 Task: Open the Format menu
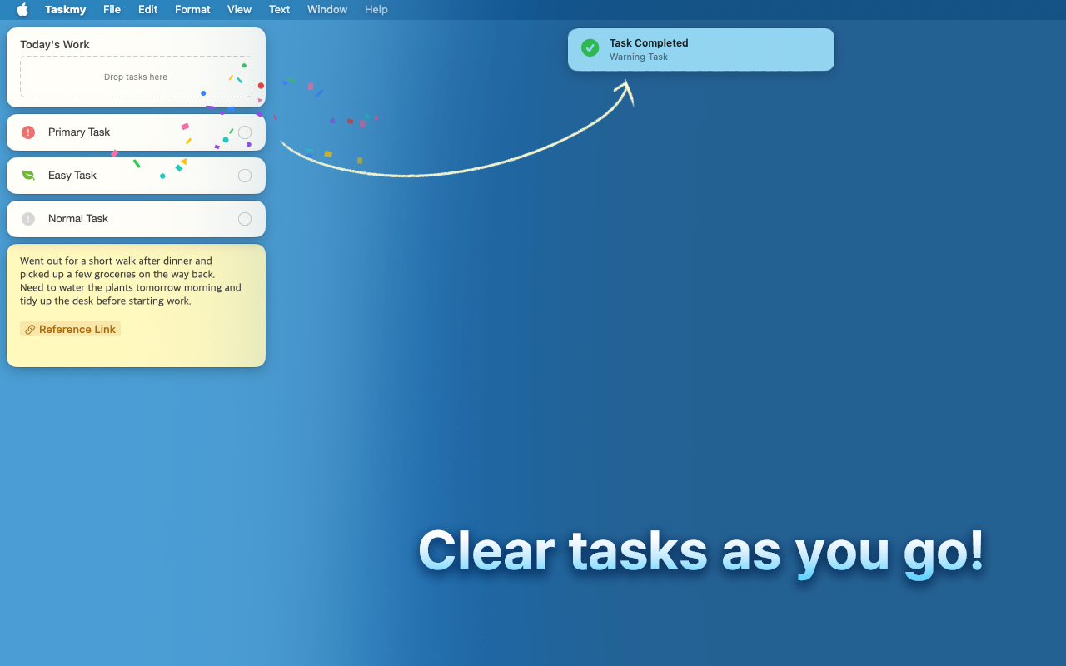[192, 10]
